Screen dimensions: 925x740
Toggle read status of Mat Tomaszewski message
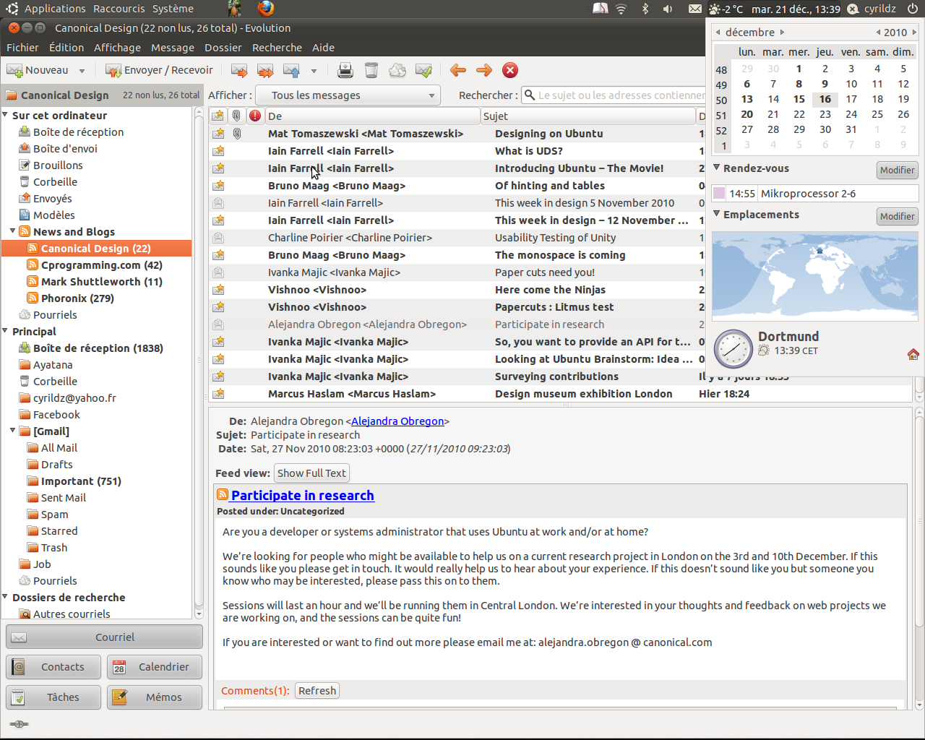click(x=218, y=134)
